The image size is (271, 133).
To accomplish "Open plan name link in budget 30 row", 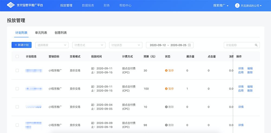I will 34,71.
